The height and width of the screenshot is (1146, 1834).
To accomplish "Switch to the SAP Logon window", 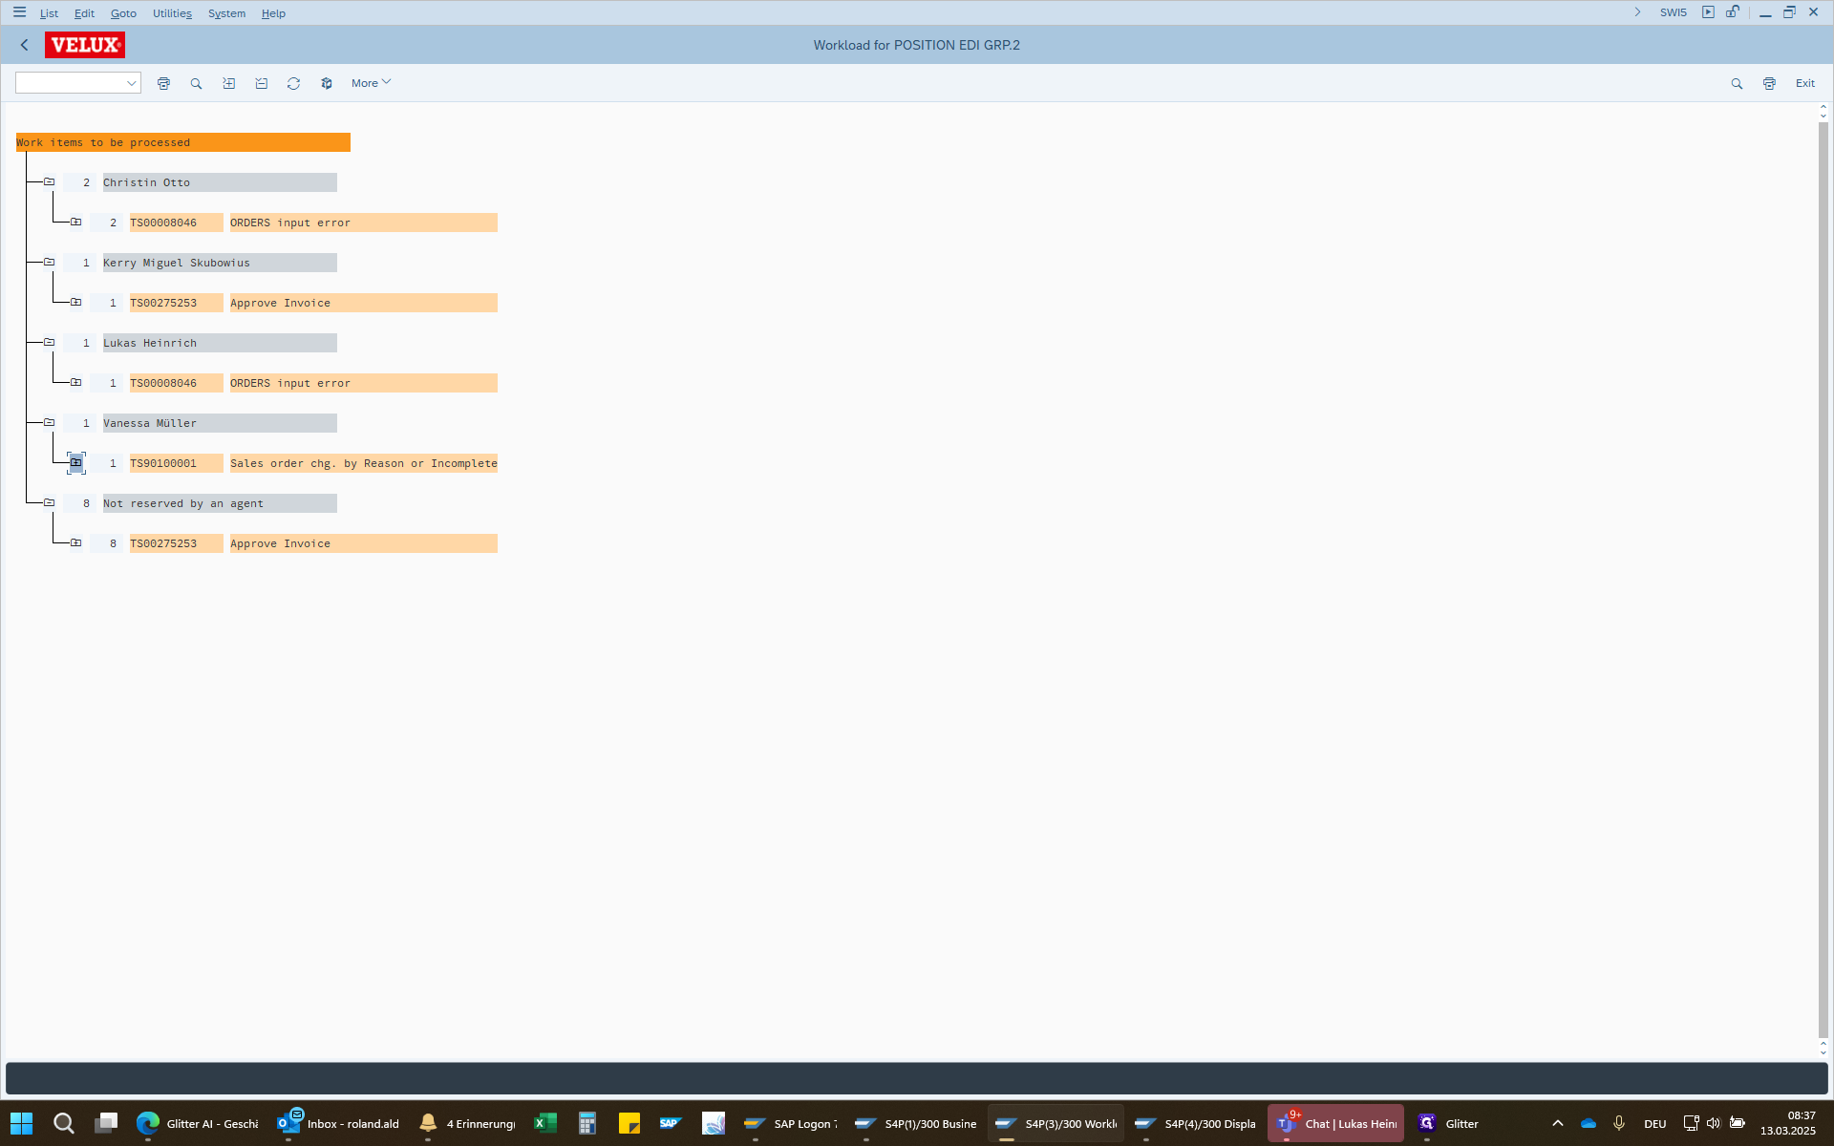I will [x=790, y=1123].
